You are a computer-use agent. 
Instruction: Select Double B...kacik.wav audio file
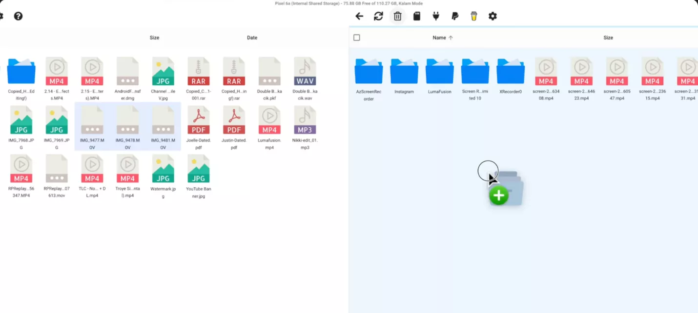click(x=305, y=79)
